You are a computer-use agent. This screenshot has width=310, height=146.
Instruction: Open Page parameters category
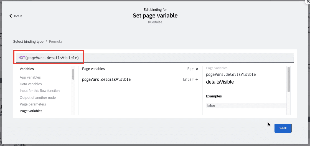[x=33, y=104]
